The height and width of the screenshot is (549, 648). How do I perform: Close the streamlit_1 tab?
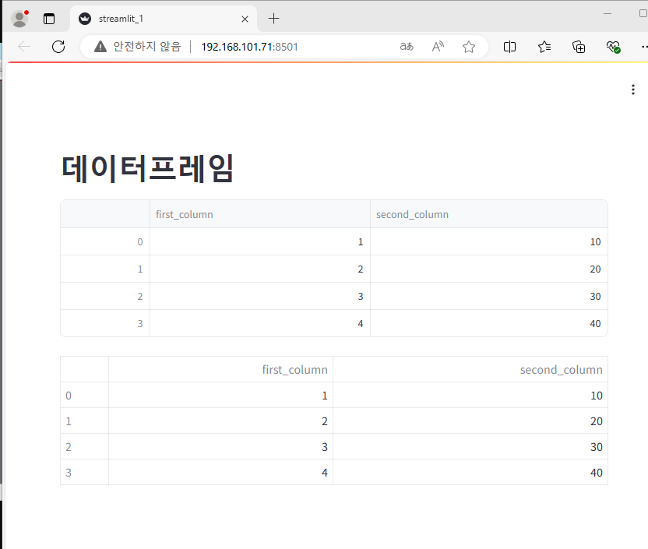coord(245,19)
